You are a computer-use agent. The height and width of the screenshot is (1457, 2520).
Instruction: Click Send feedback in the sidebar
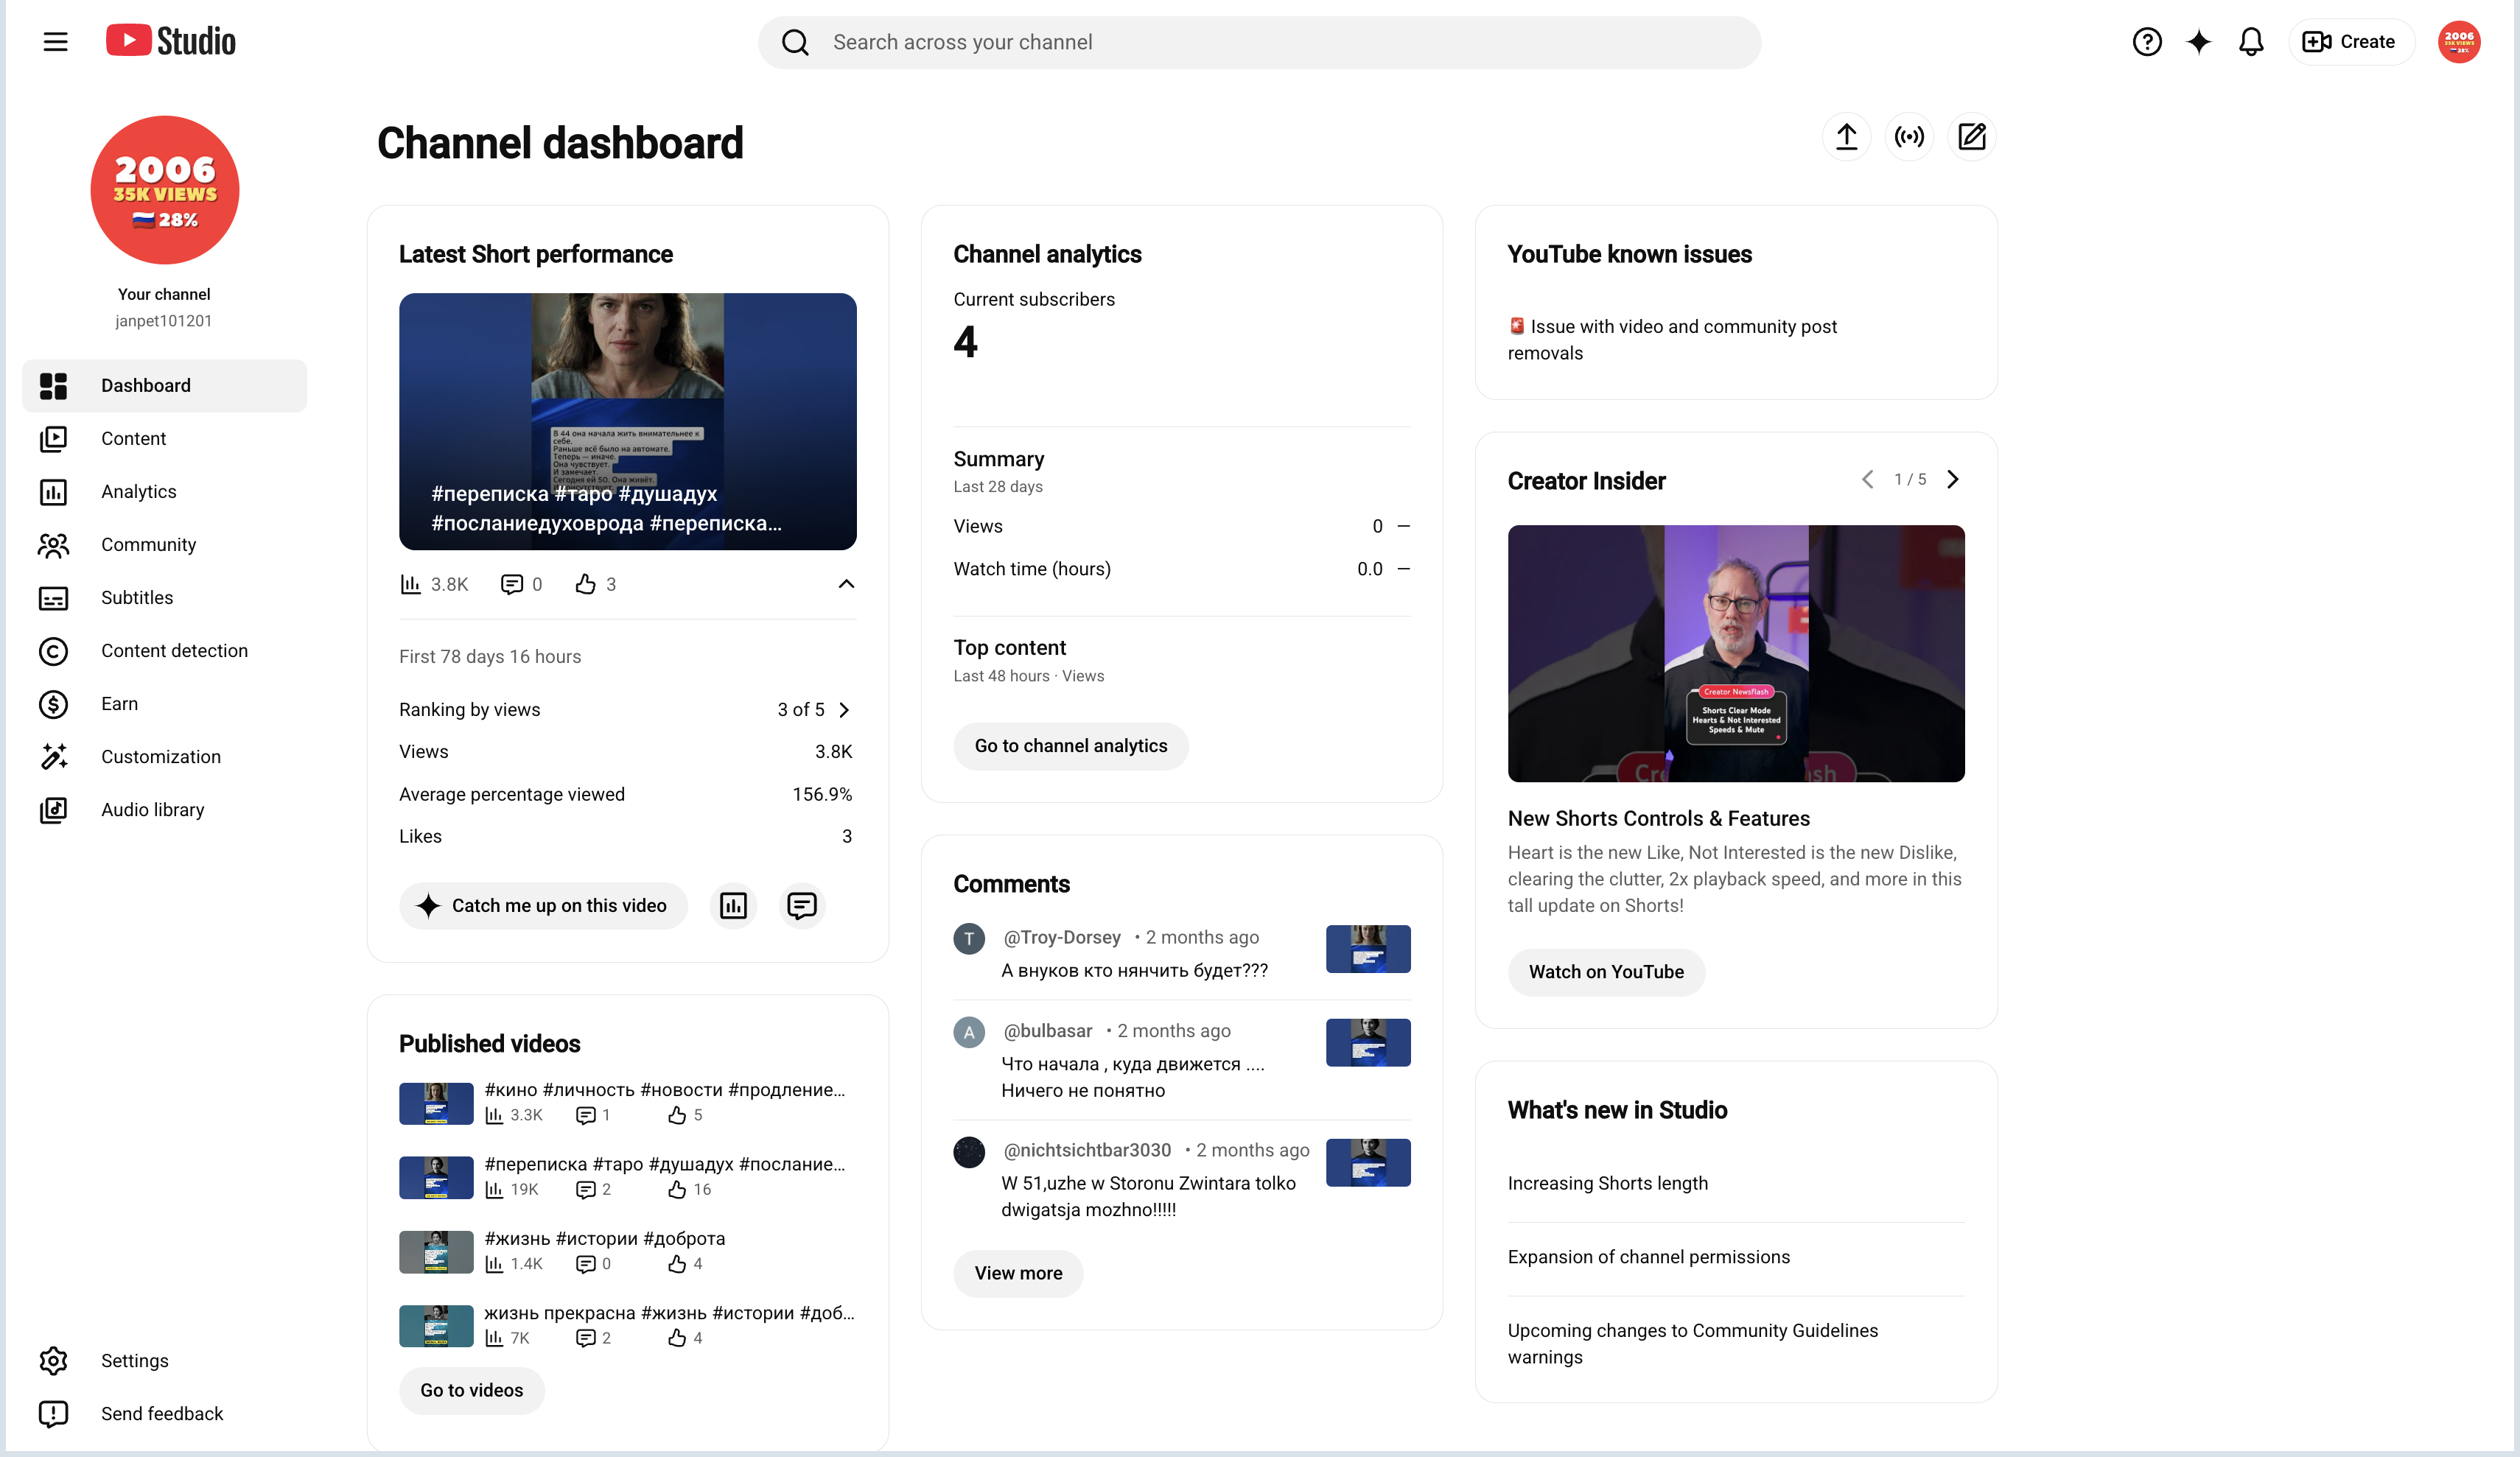pyautogui.click(x=165, y=1414)
